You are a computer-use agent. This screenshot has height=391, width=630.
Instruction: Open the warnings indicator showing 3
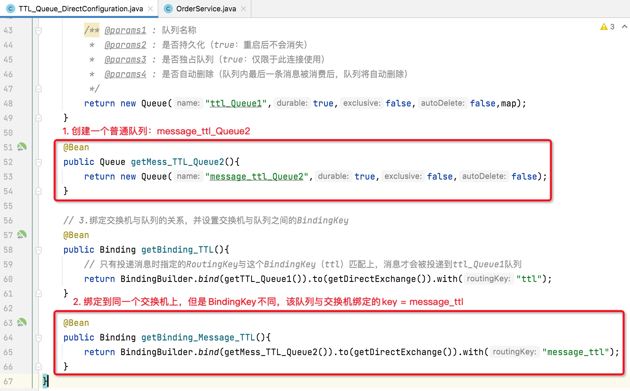click(x=607, y=27)
